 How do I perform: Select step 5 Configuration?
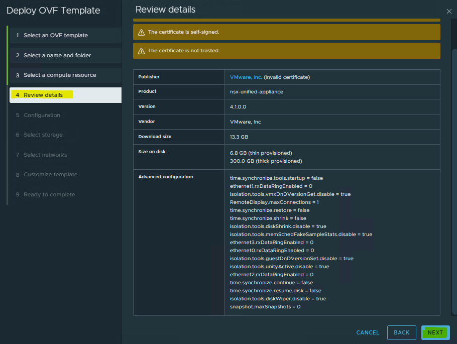click(65, 115)
